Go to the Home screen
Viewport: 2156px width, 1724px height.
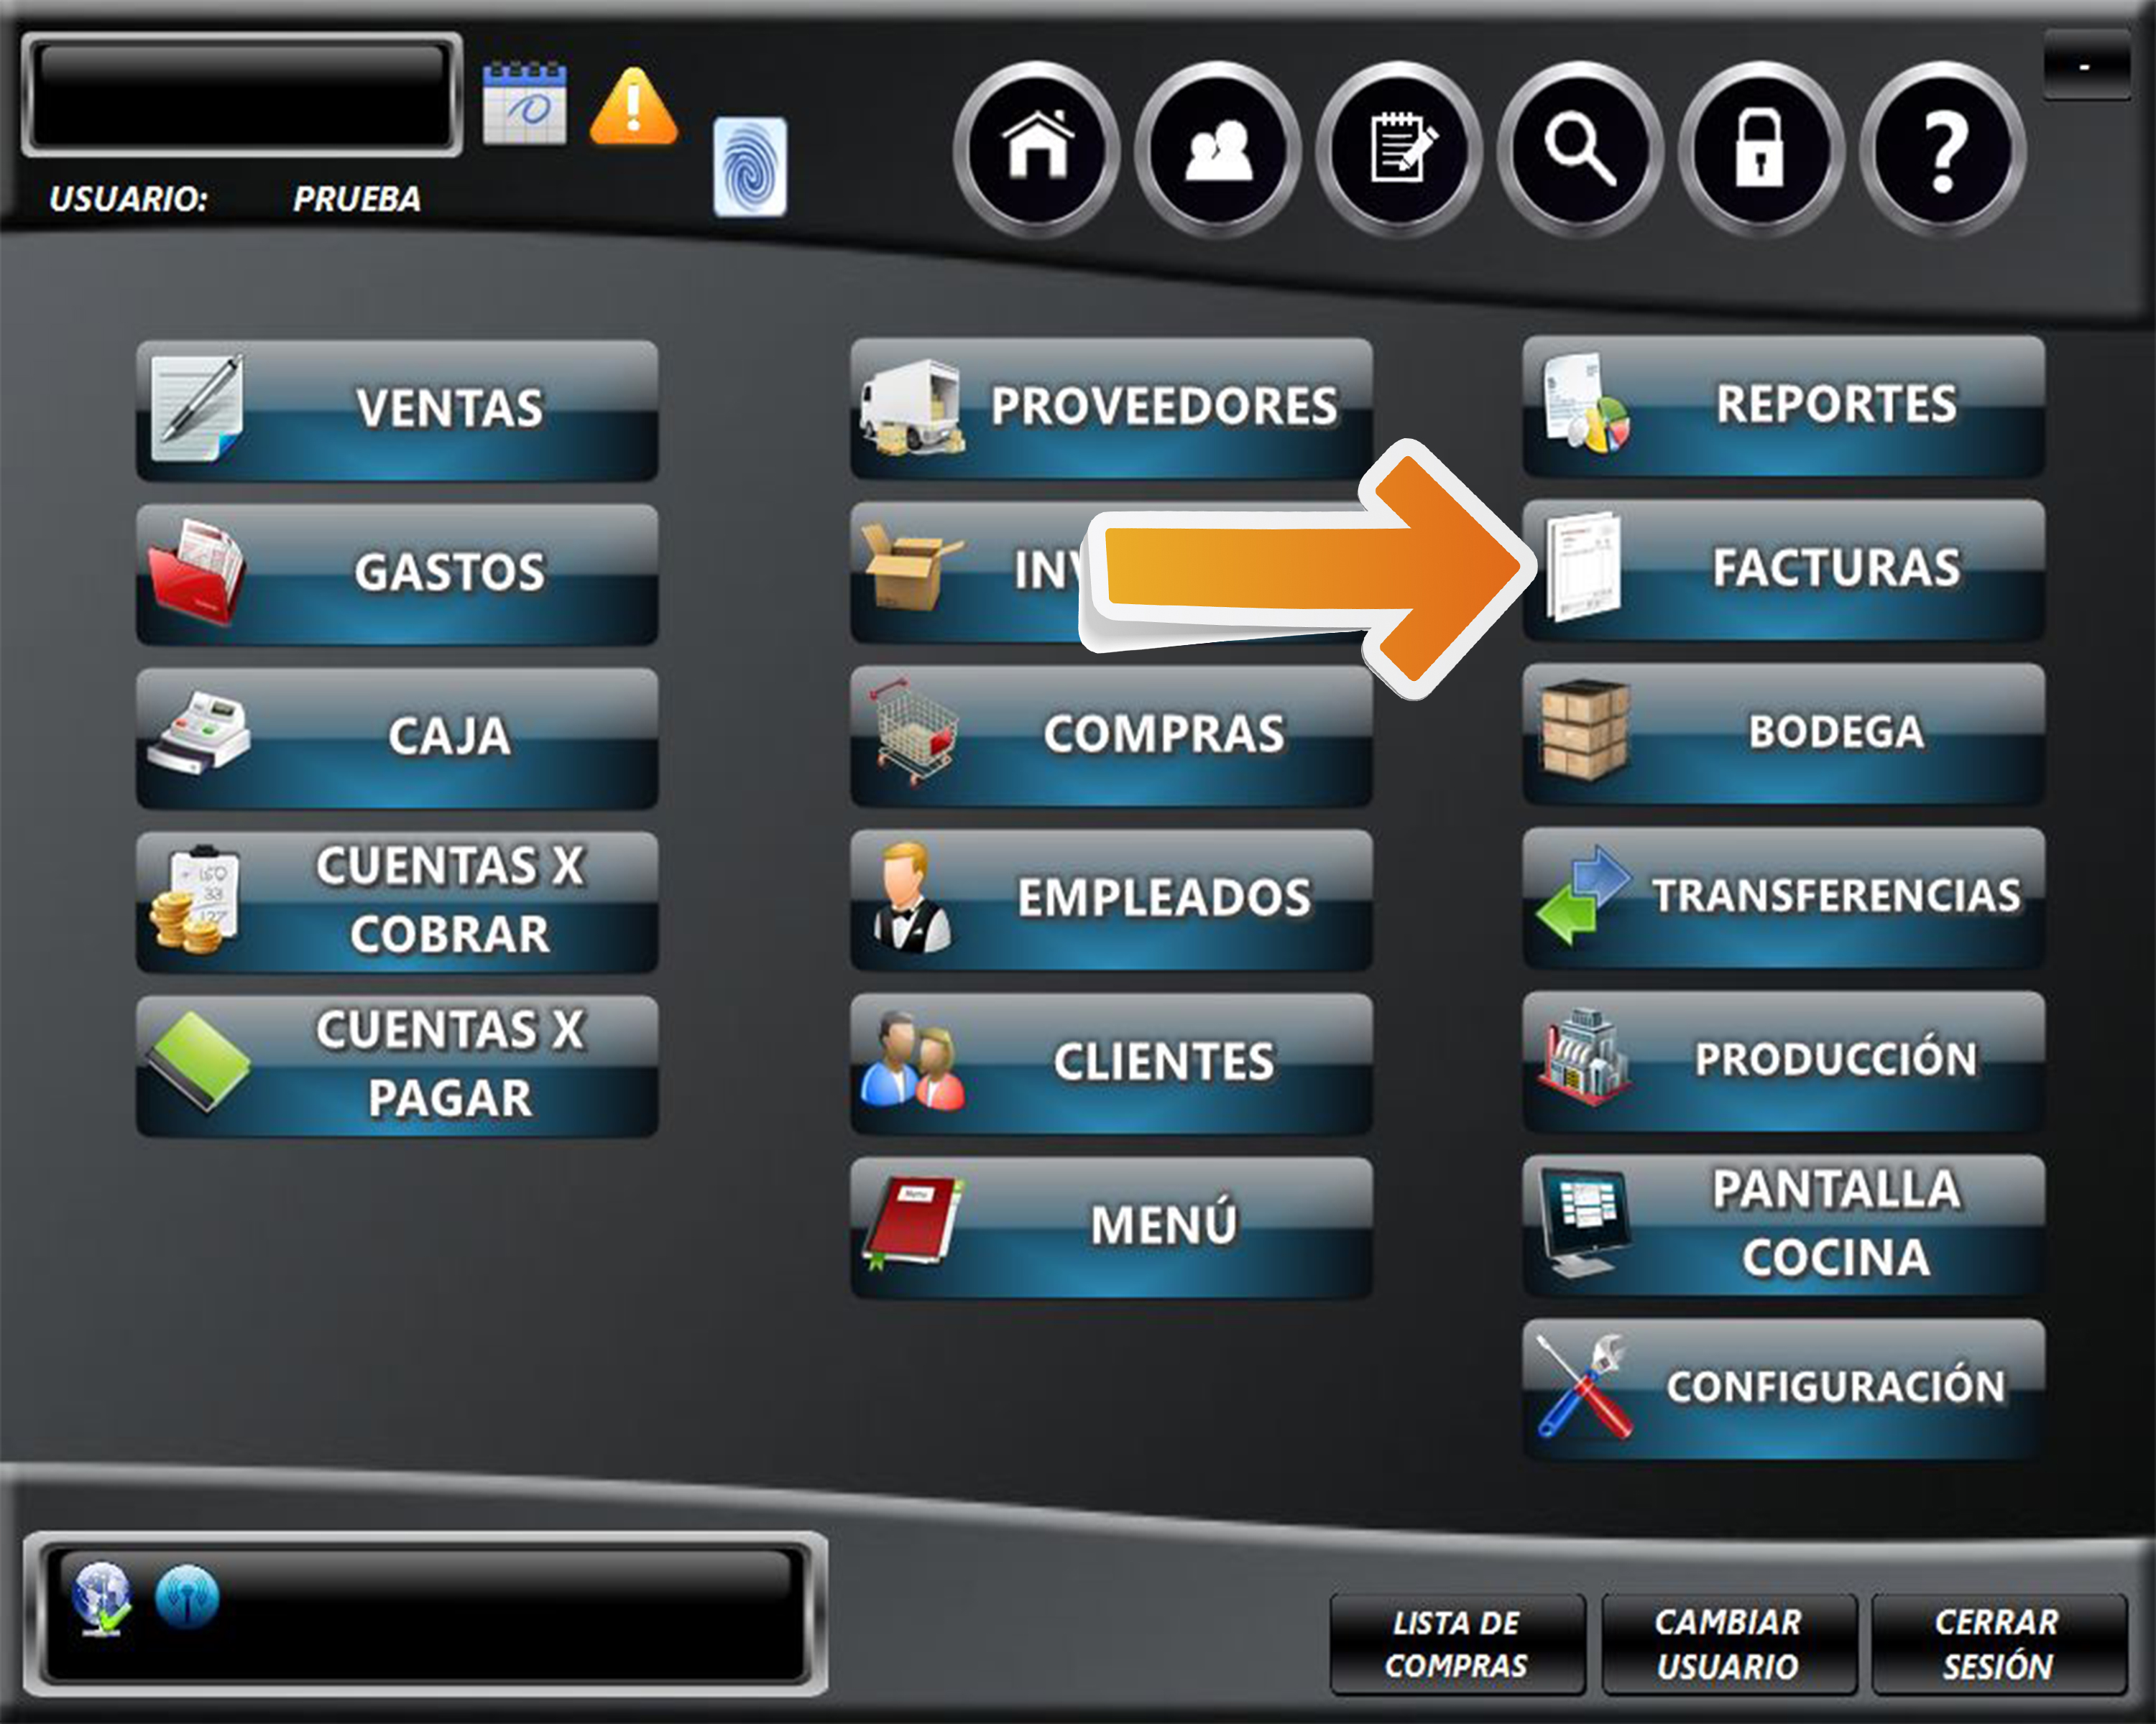tap(1037, 150)
